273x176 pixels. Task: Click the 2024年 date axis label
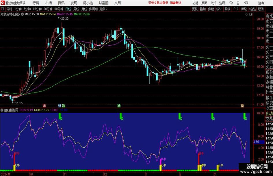[x=5, y=174]
